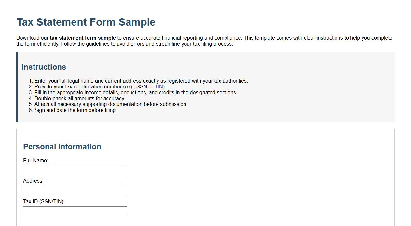Screen dimensions: 411x226
Task: Click the 'Instructions' heading
Action: tap(44, 67)
